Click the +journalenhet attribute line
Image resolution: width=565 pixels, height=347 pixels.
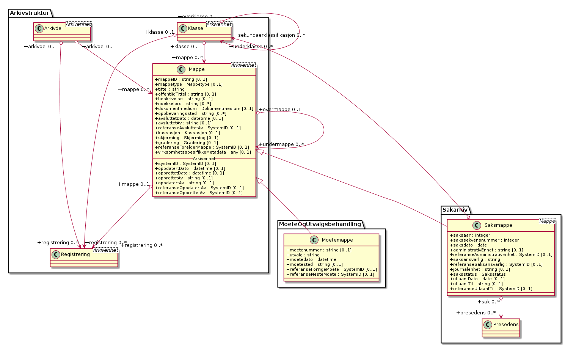click(480, 270)
